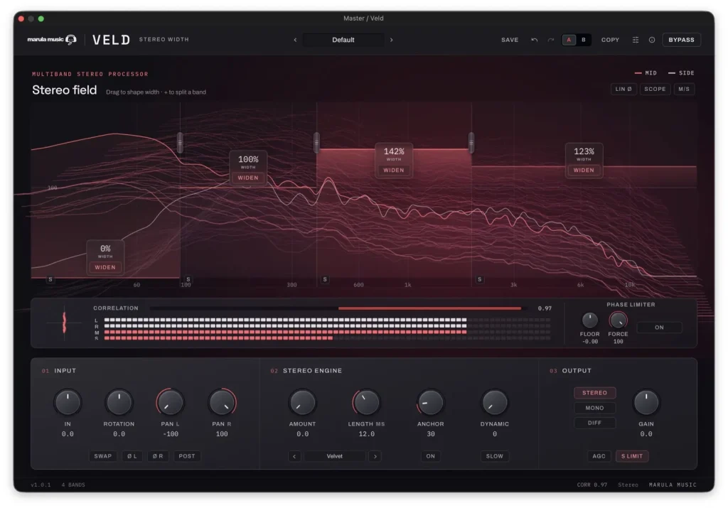
Task: Click the output GAIN knob
Action: [646, 402]
